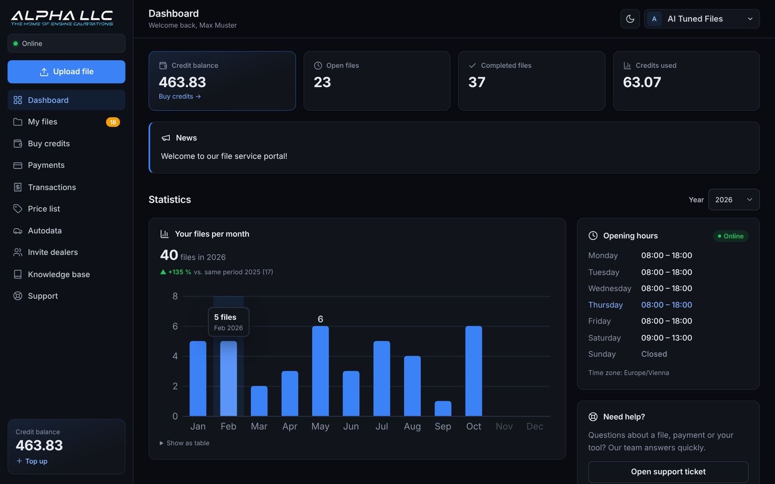Click 'Time zone: Europe/Vienna' text
The image size is (775, 484).
point(629,373)
